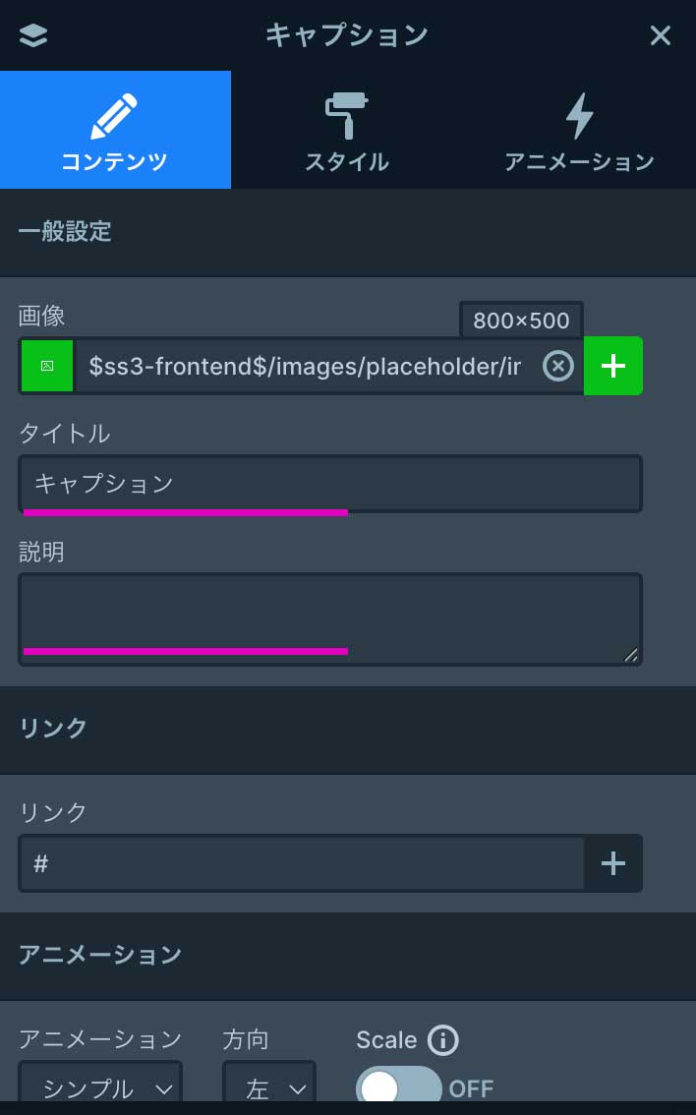Clear the image path field
This screenshot has height=1115, width=696.
coord(558,367)
